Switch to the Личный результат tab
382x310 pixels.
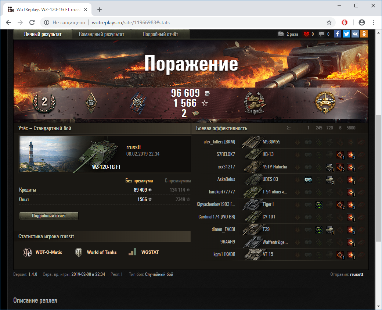point(43,35)
